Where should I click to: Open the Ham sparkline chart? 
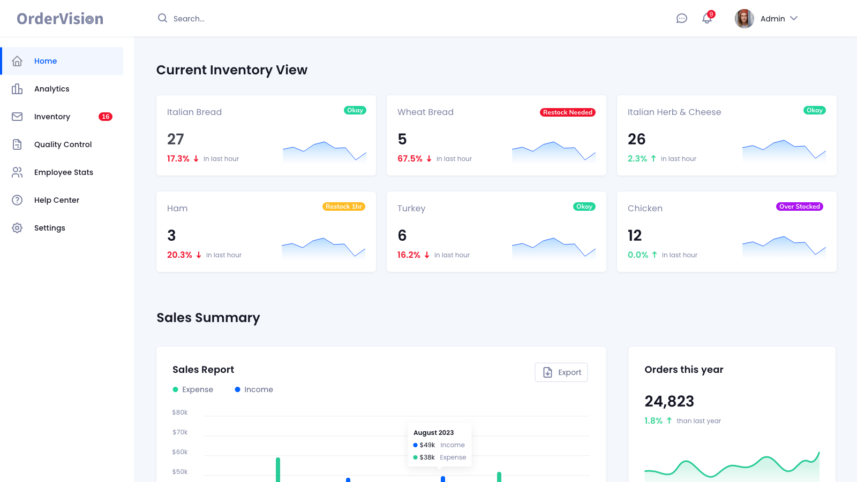click(324, 248)
